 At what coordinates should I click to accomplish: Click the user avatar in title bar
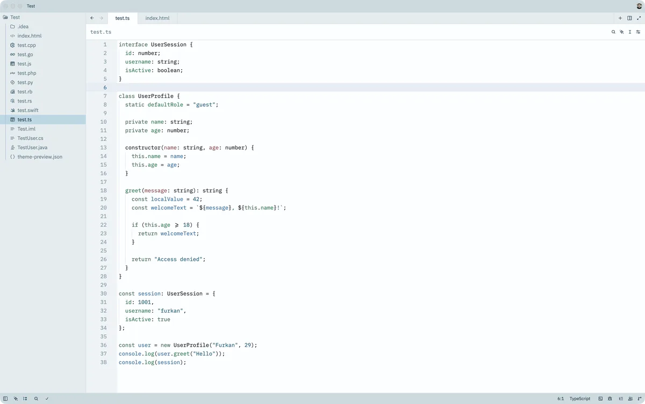click(639, 6)
